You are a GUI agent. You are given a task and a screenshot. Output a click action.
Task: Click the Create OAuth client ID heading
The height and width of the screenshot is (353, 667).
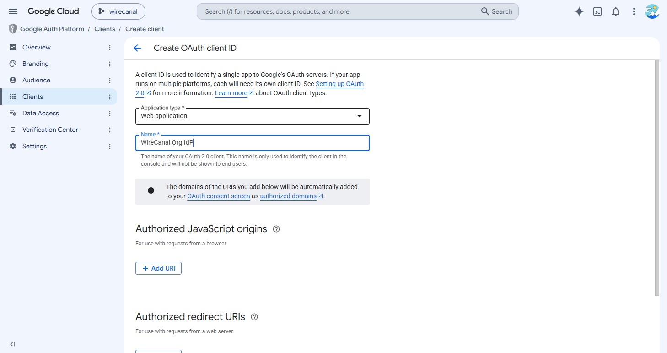[x=195, y=48]
